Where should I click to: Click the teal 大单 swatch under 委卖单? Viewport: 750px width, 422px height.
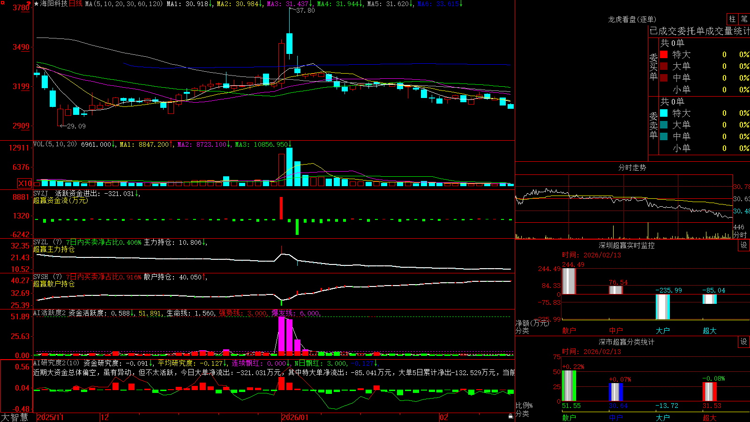click(x=664, y=125)
